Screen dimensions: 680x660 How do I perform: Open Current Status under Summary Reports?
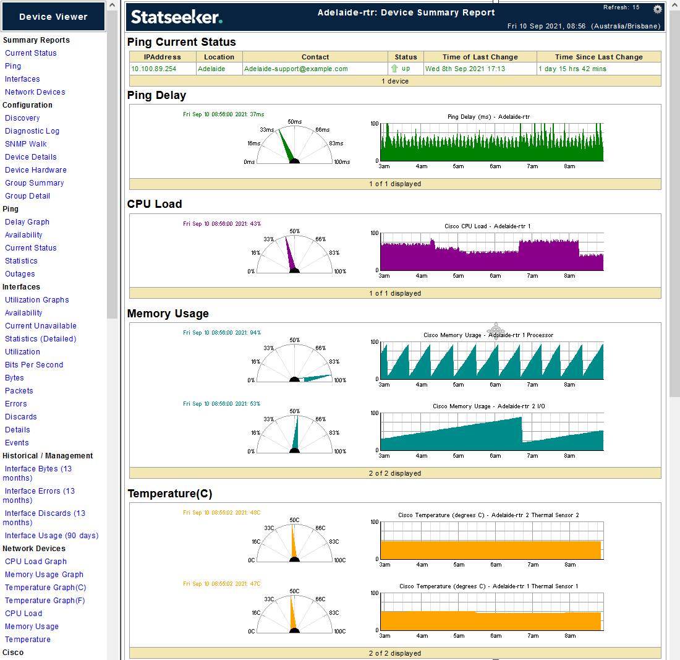31,53
